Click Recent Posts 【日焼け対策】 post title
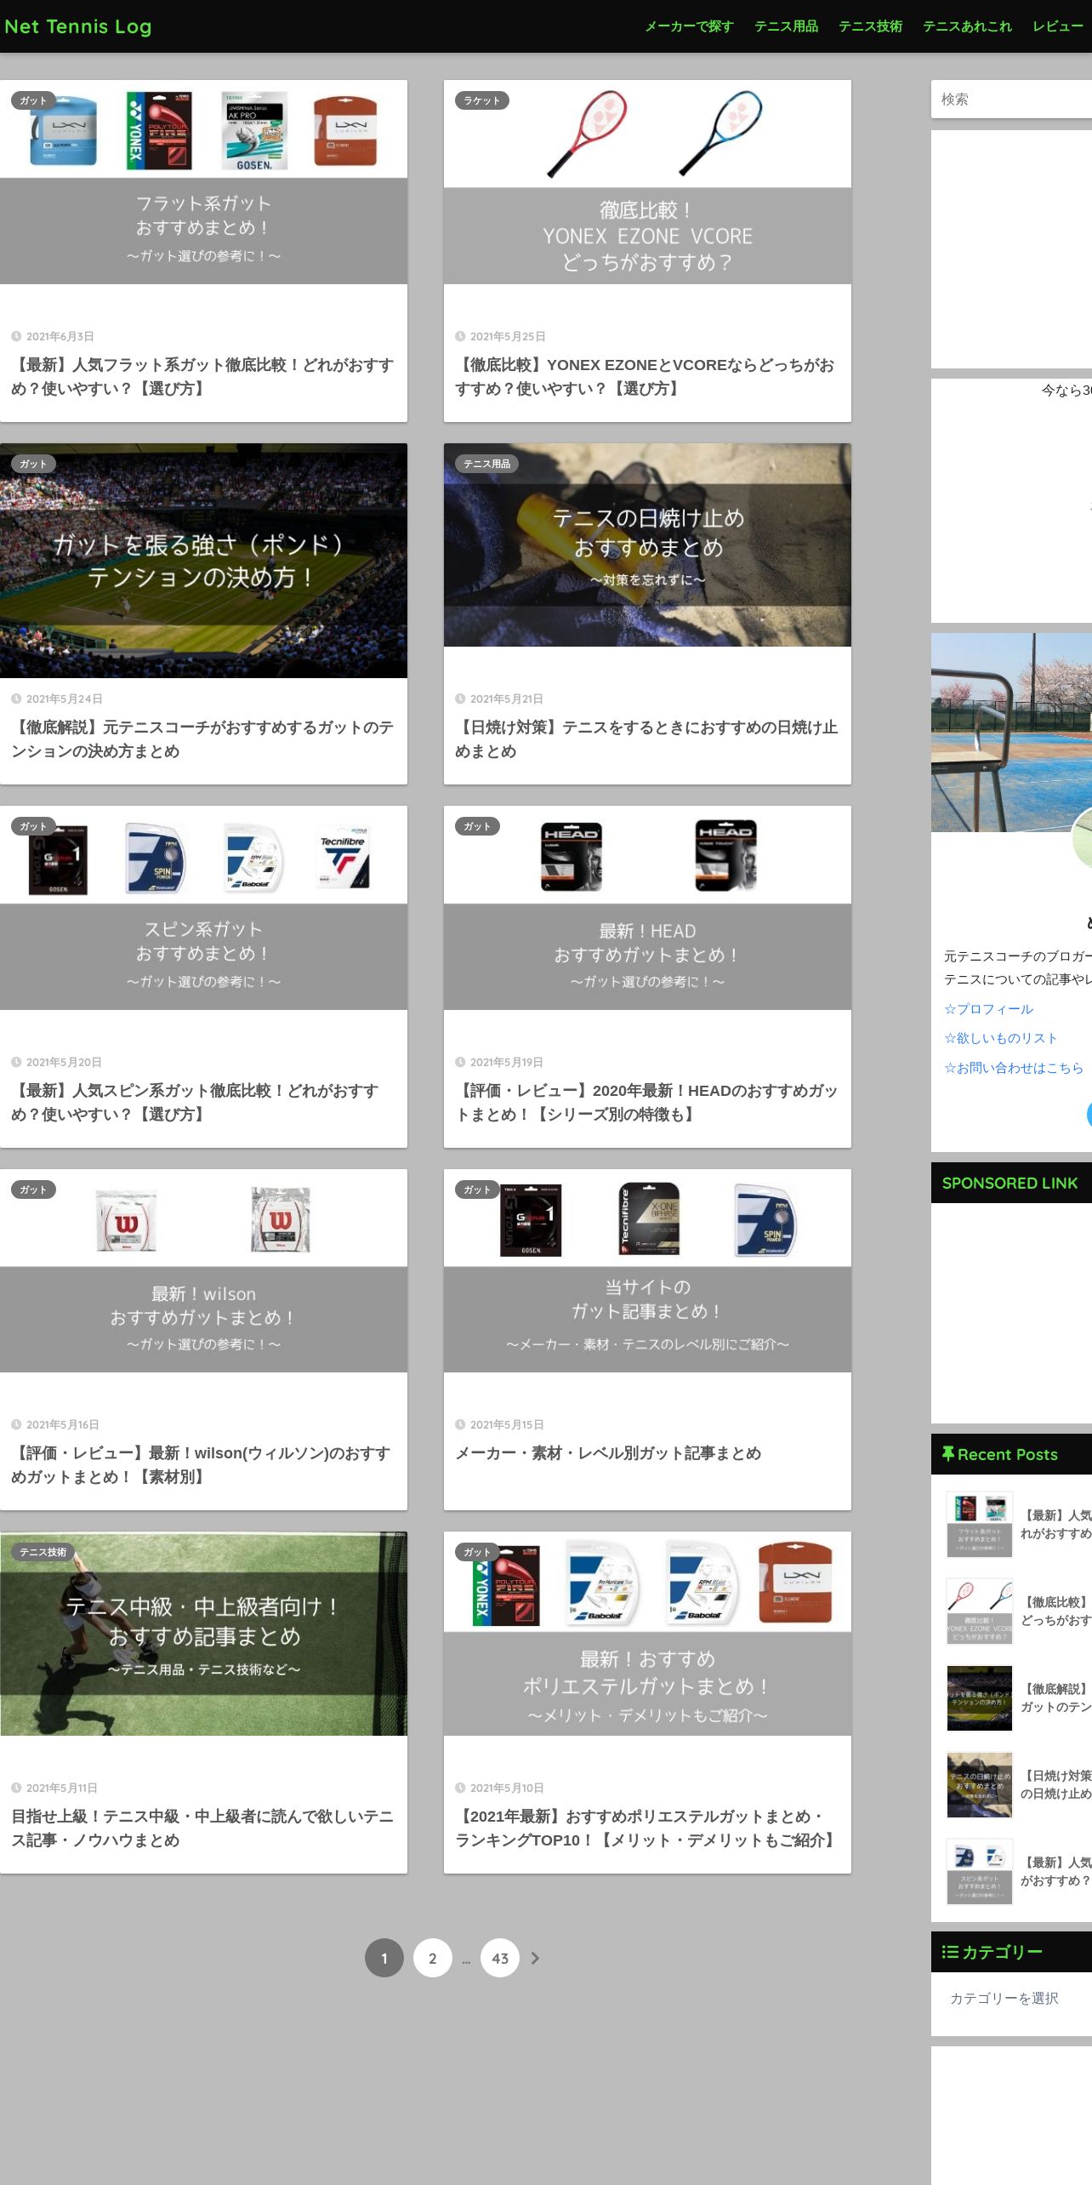This screenshot has height=2185, width=1092. tap(1056, 1785)
